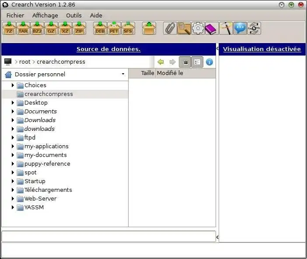Open the Outils menu
This screenshot has width=307, height=259.
coord(74,15)
